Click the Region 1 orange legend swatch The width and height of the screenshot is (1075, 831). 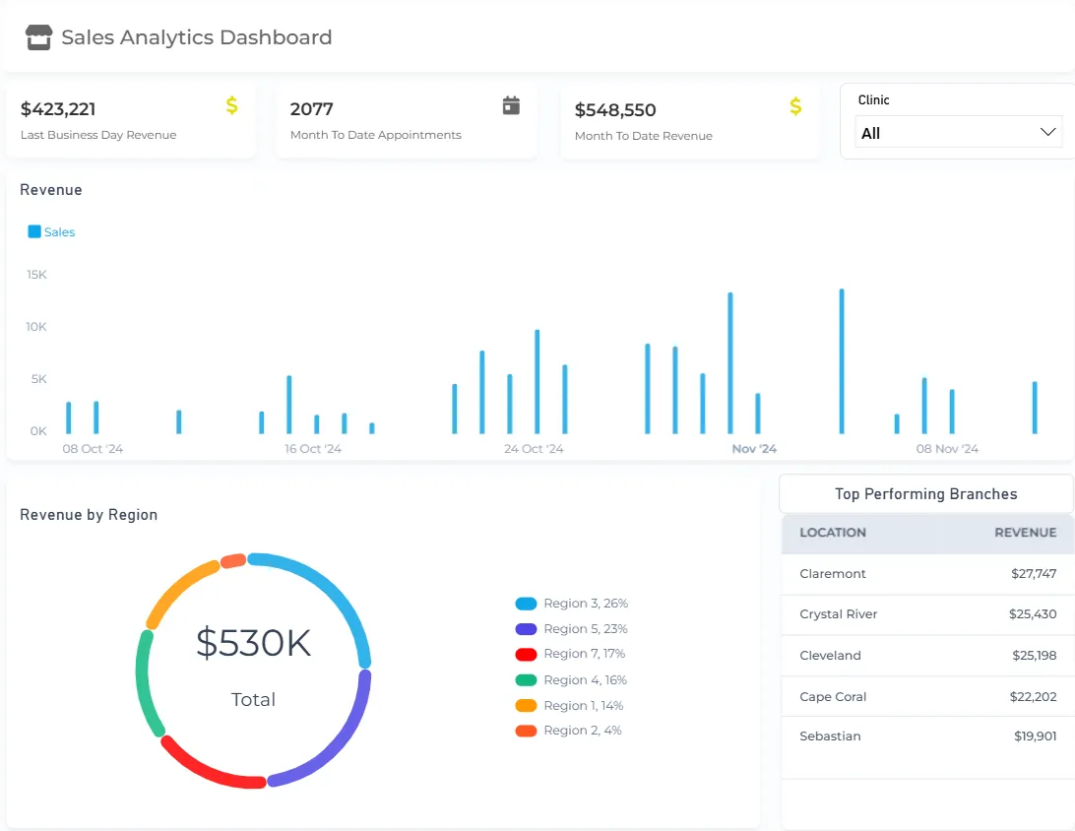click(x=526, y=706)
